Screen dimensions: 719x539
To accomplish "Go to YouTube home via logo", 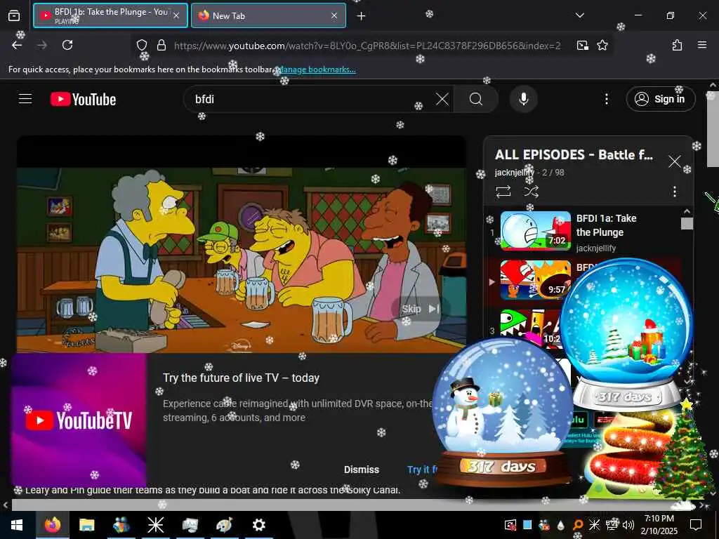I will (x=83, y=99).
